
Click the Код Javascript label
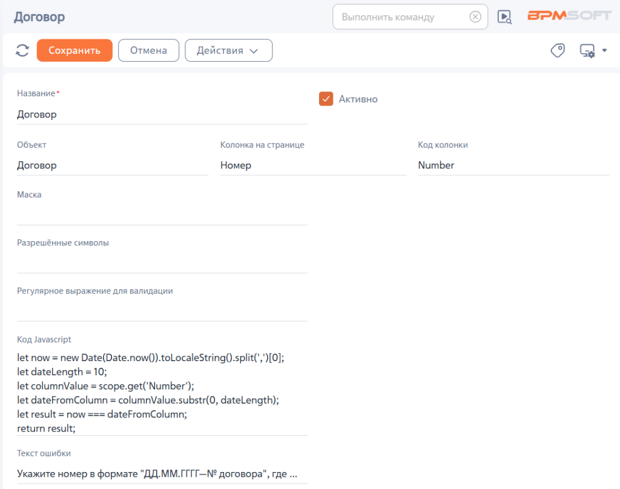click(44, 339)
